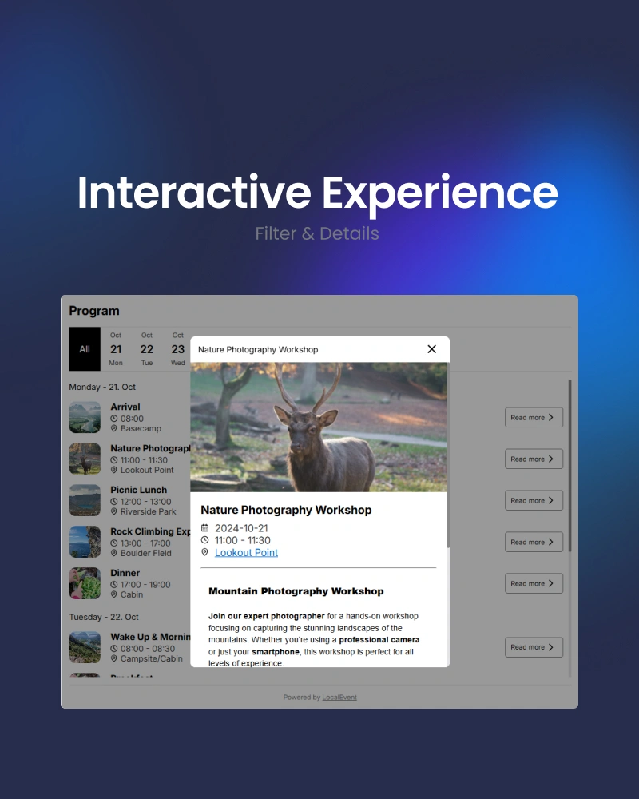This screenshot has width=639, height=799.
Task: Filter program by Oct 22 Tue
Action: 147,349
